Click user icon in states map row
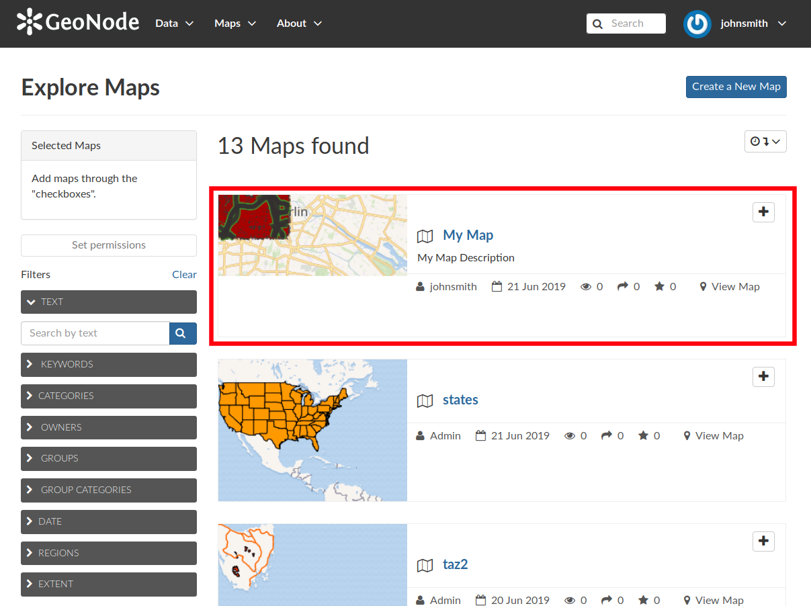This screenshot has height=606, width=811. [421, 436]
